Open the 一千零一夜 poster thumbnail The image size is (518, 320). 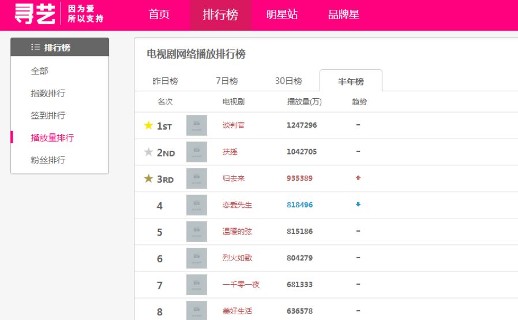coord(197,284)
